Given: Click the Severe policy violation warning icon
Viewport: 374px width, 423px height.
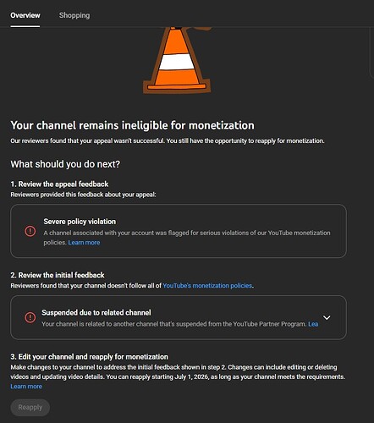Looking at the screenshot, I should click(30, 231).
